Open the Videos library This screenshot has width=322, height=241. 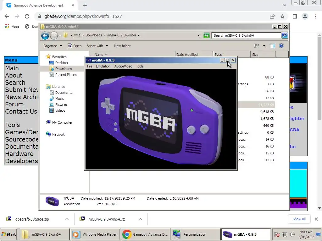(60, 110)
